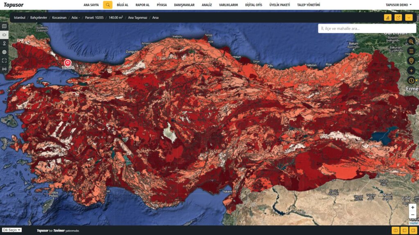Expand the parcel info bar chevron
419x235 pixels.
coord(409,18)
